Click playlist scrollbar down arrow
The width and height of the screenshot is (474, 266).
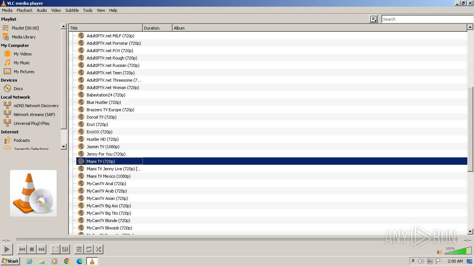pos(470,232)
